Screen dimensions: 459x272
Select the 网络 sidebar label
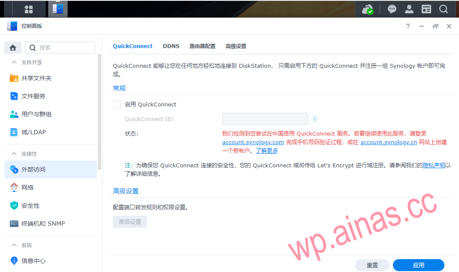pos(27,187)
